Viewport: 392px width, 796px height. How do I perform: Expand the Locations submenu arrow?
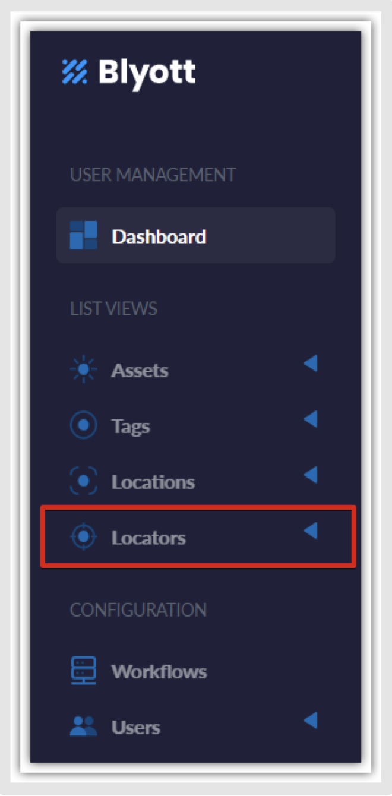311,475
